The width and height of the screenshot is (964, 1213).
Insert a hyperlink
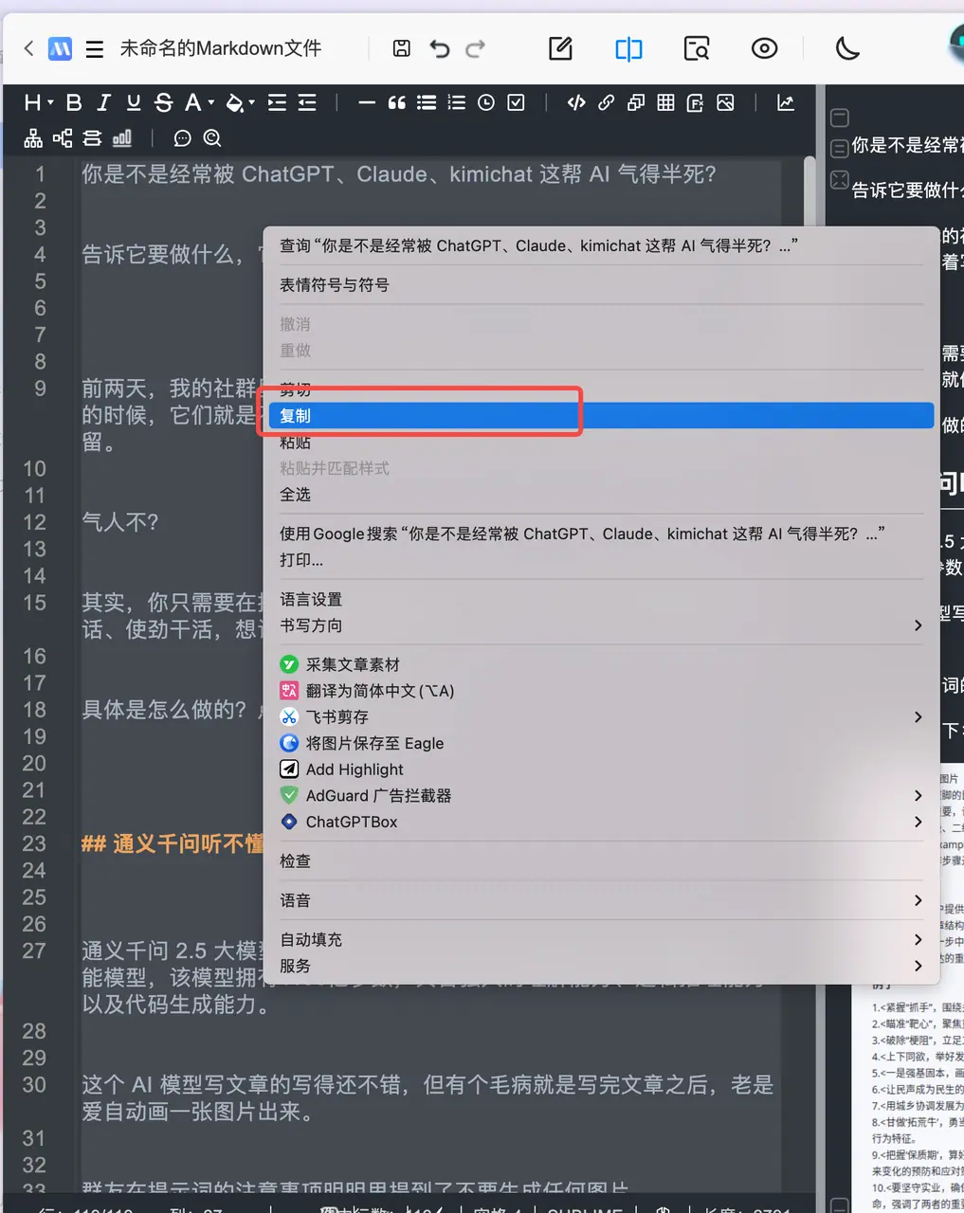606,103
